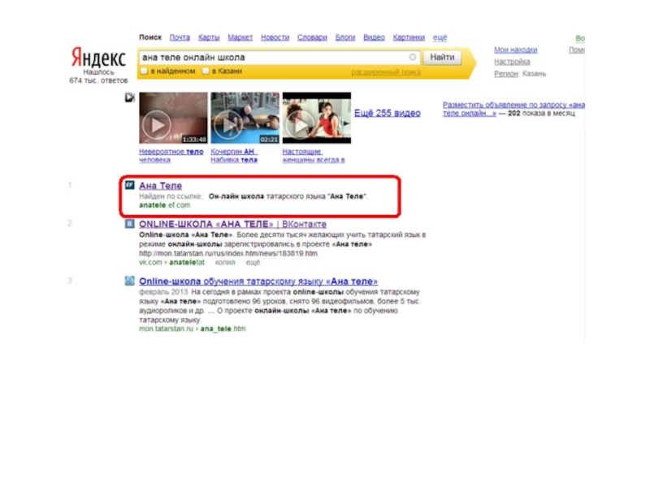Click the Найти search button
This screenshot has height=487, width=650.
tap(442, 57)
